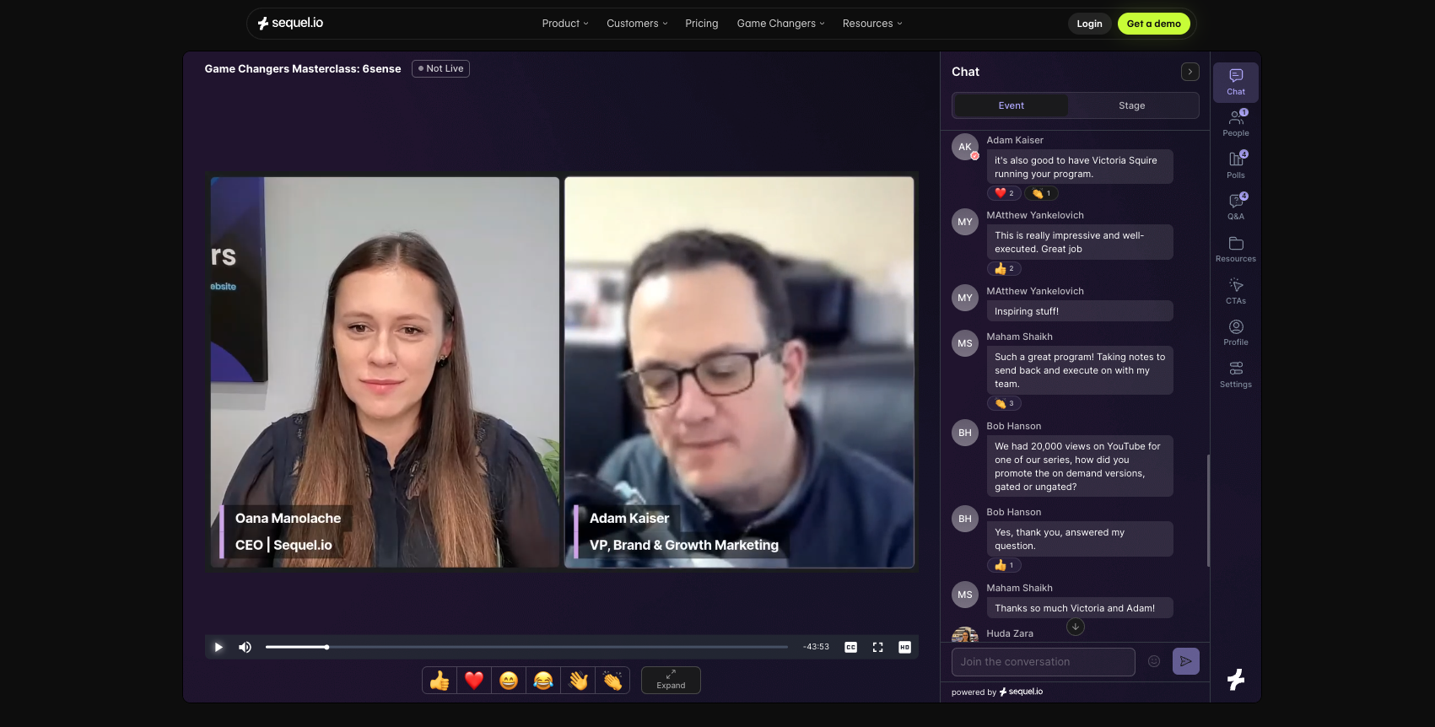Click in the Join the conversation field

[1043, 662]
